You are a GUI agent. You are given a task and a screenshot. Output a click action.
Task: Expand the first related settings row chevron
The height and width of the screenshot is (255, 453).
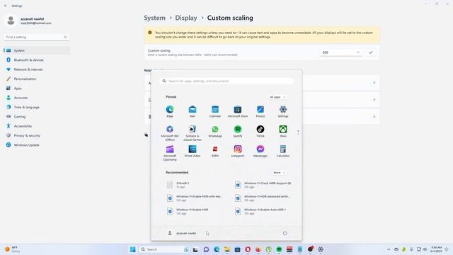374,83
